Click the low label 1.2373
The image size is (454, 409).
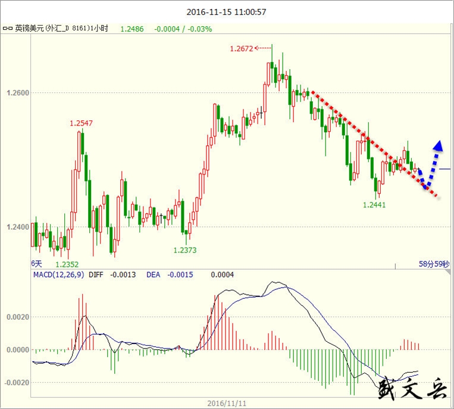coord(184,250)
